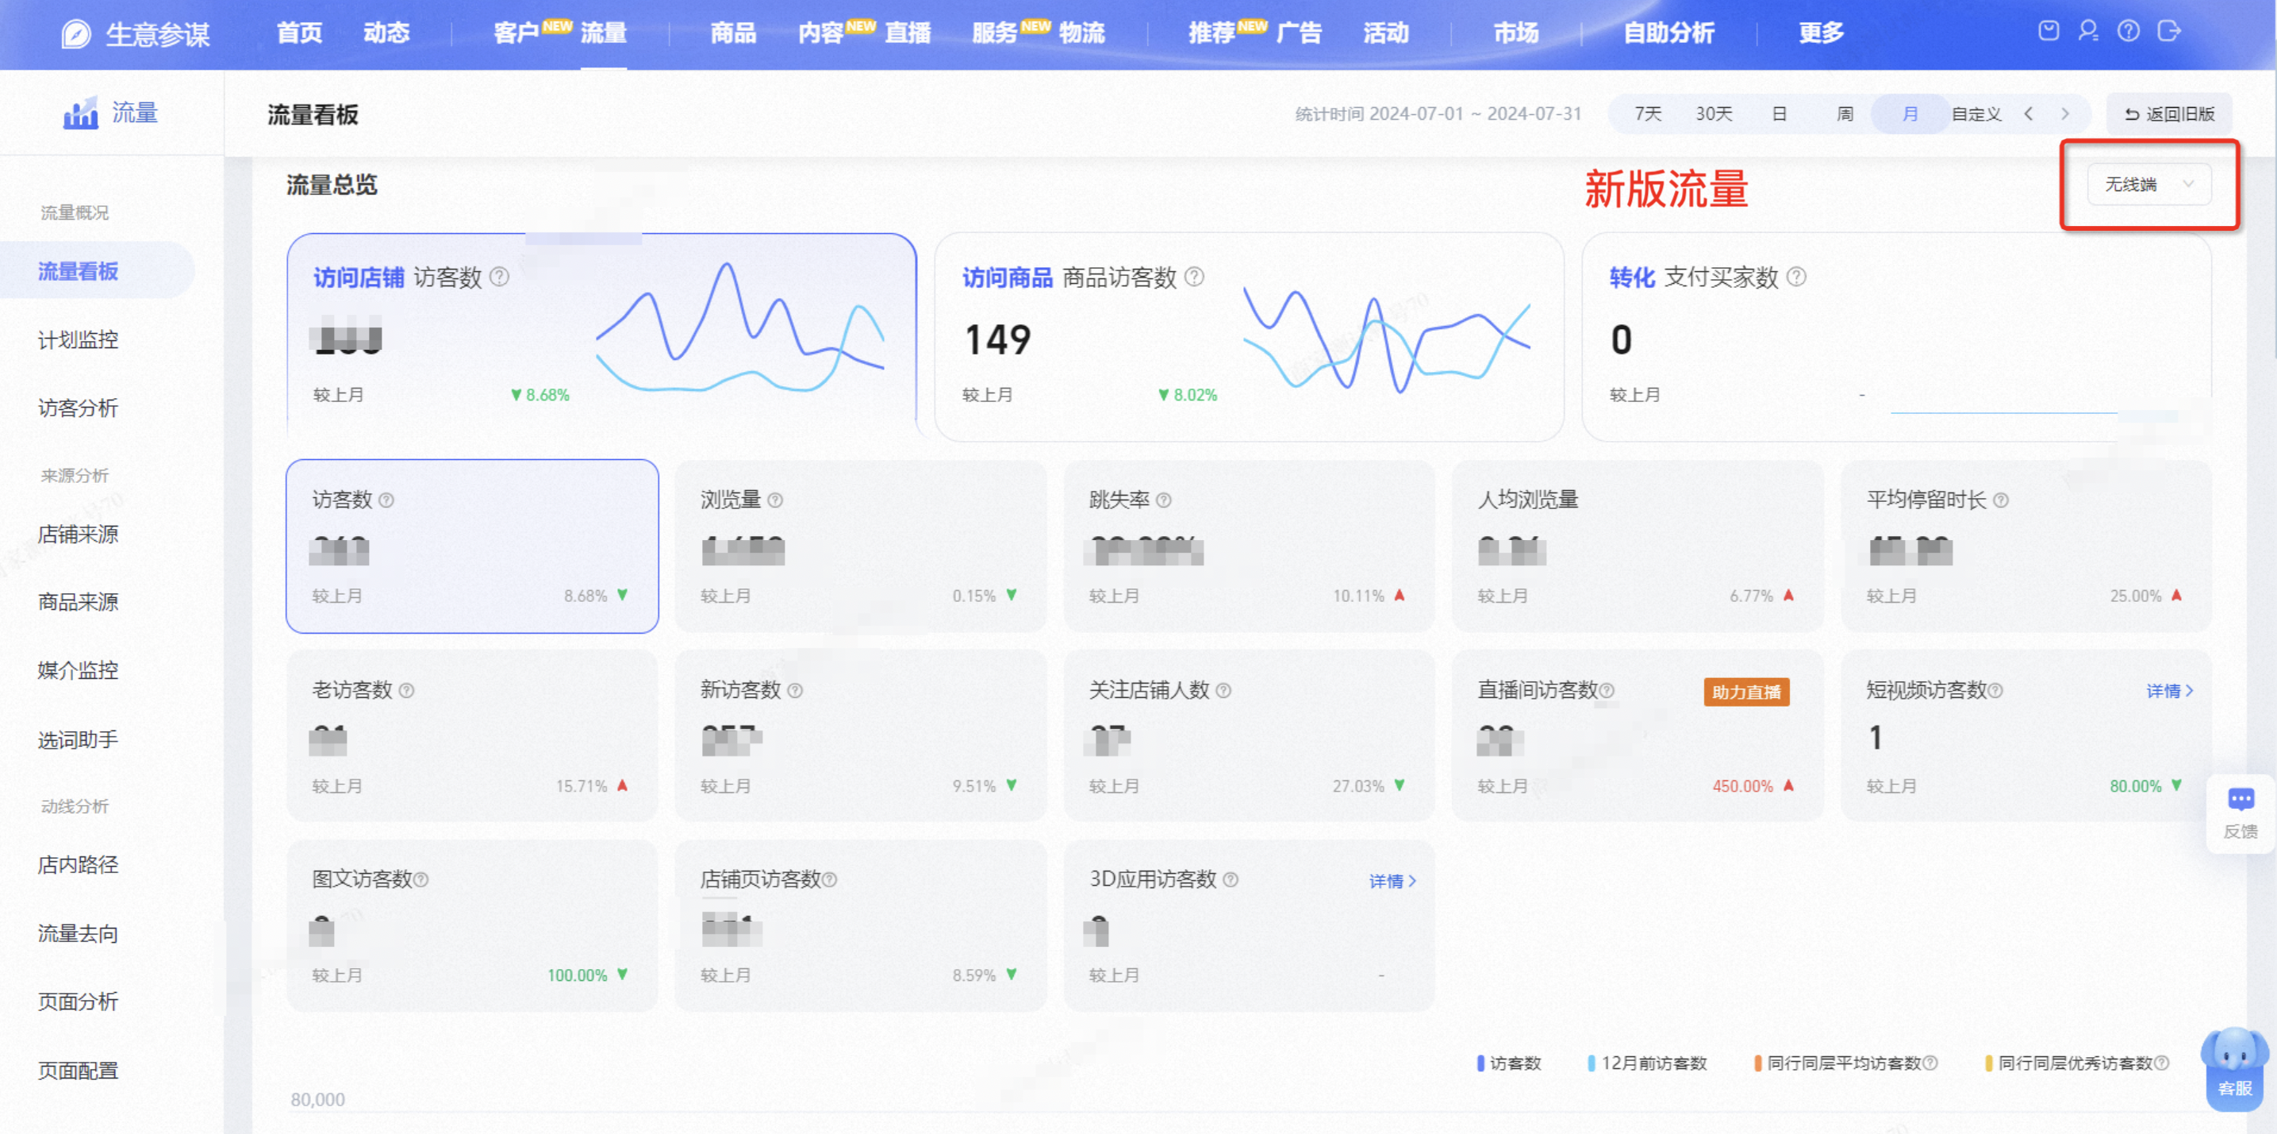Click help icon next to 店铺页访客数

[x=829, y=879]
